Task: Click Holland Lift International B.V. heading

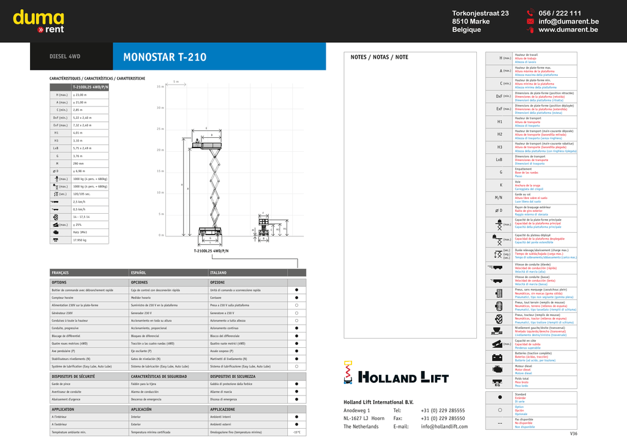Action: pyautogui.click(x=378, y=402)
